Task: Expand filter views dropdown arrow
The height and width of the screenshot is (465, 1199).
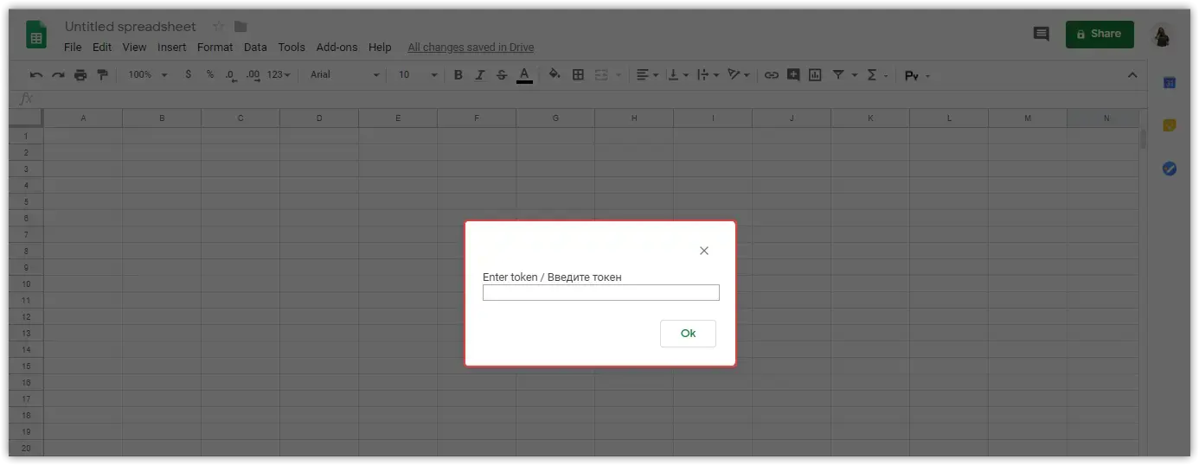Action: tap(855, 75)
